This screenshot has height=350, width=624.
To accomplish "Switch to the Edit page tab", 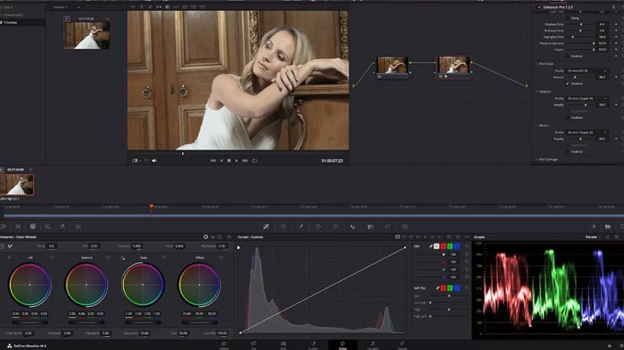I will click(283, 345).
